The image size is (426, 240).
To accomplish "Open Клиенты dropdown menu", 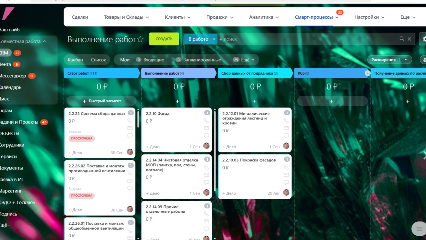I will [x=178, y=17].
